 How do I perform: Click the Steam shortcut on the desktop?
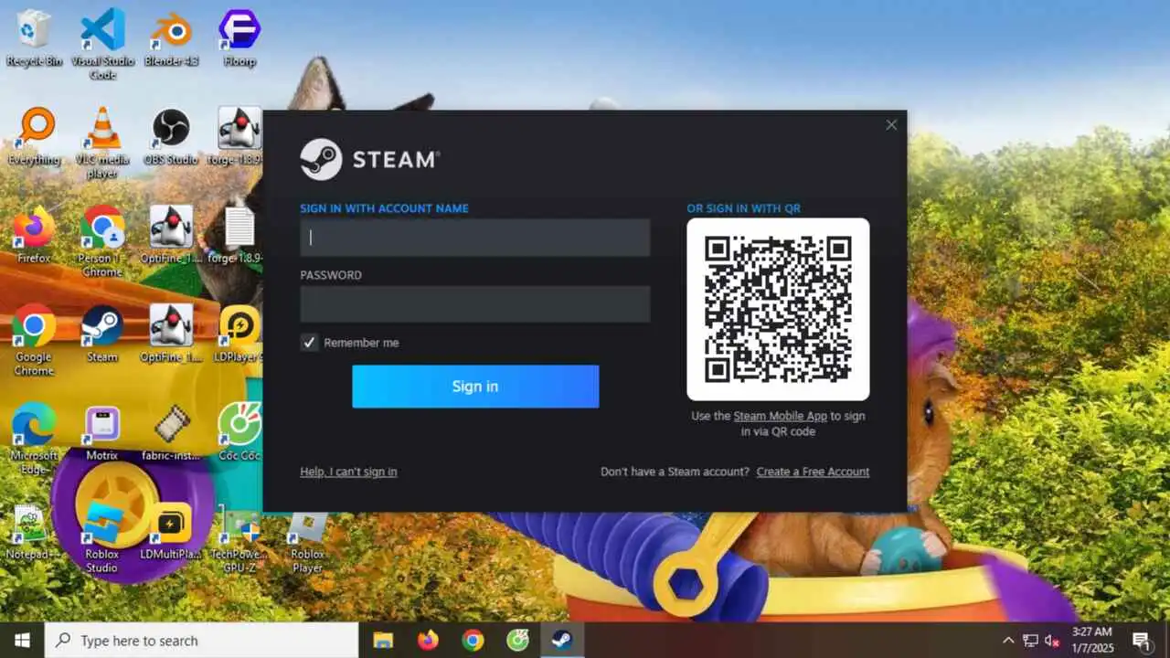(102, 334)
